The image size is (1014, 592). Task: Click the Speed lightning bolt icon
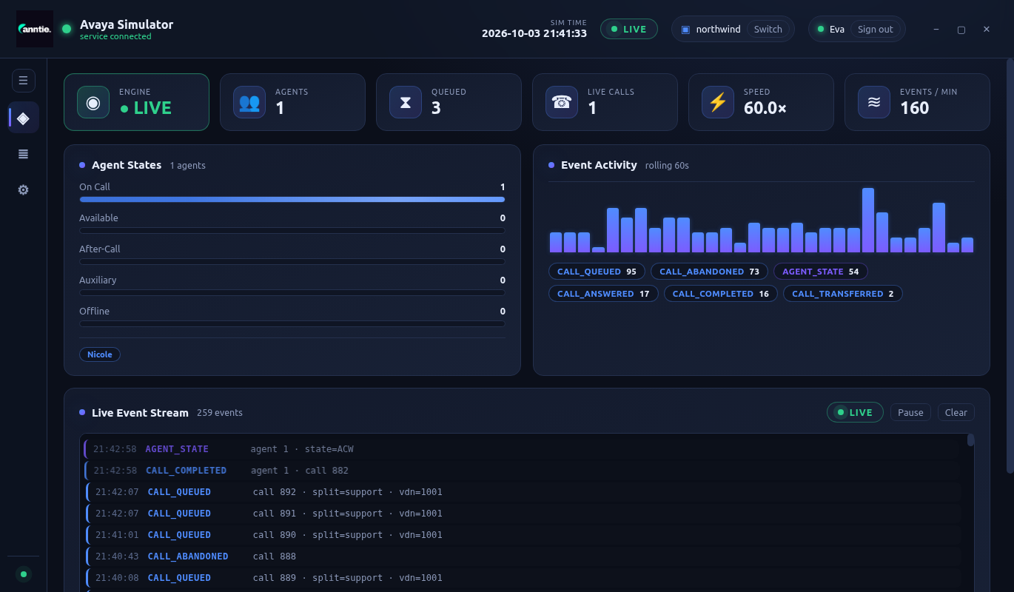(x=718, y=102)
